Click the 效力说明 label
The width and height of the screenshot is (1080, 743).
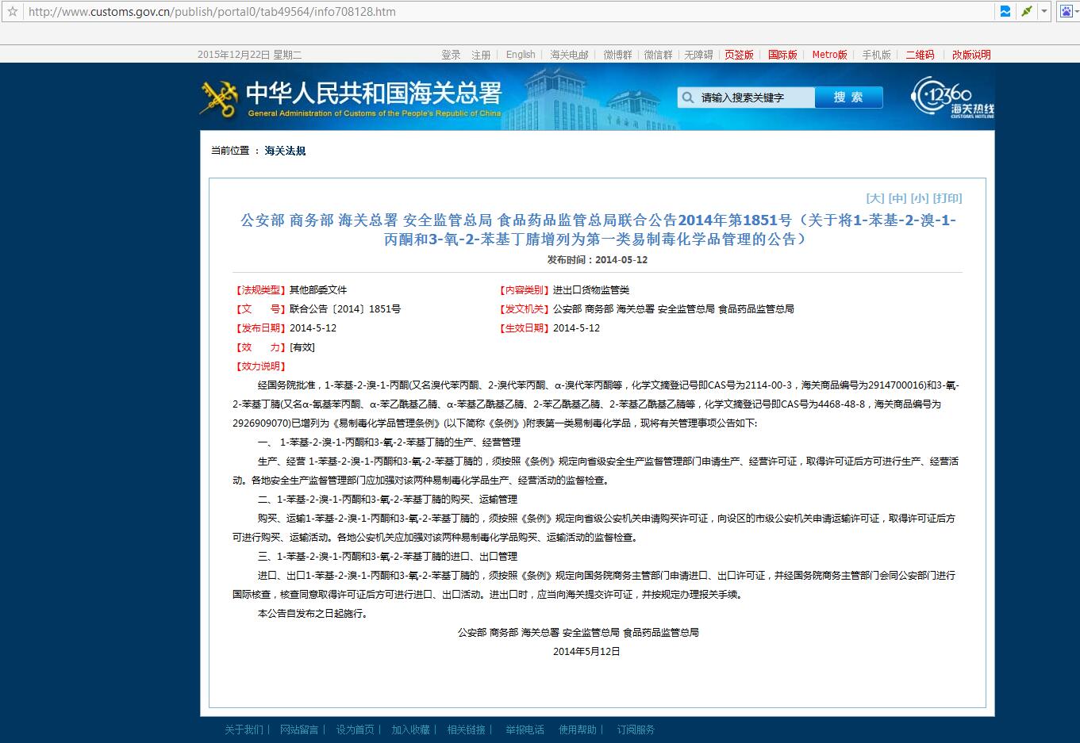click(x=260, y=366)
